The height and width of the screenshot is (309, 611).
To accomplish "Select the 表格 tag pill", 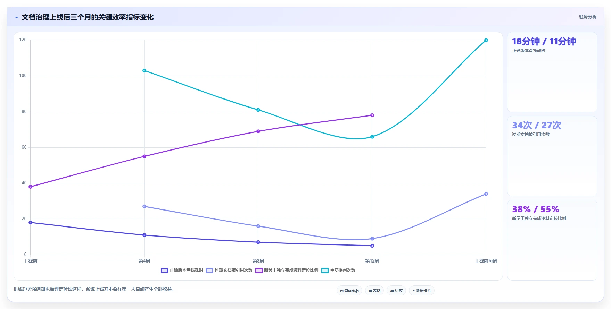I will pyautogui.click(x=374, y=291).
